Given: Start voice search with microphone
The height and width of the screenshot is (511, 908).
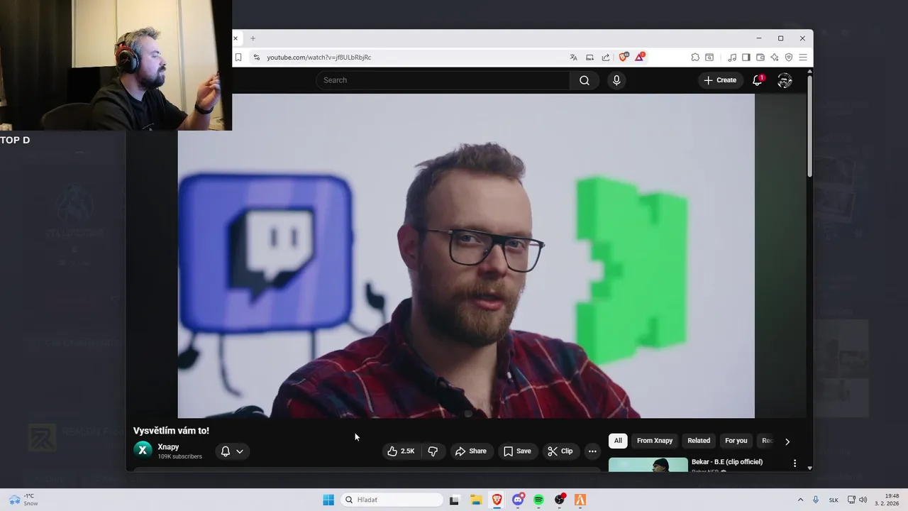Looking at the screenshot, I should pyautogui.click(x=616, y=80).
